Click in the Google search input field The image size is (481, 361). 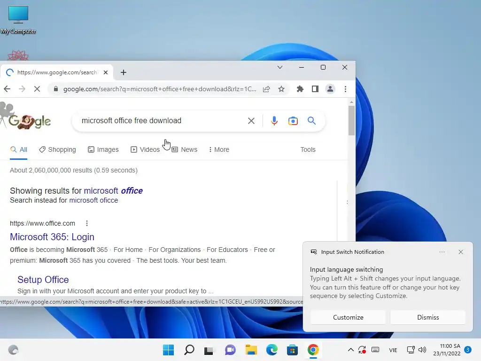162,121
